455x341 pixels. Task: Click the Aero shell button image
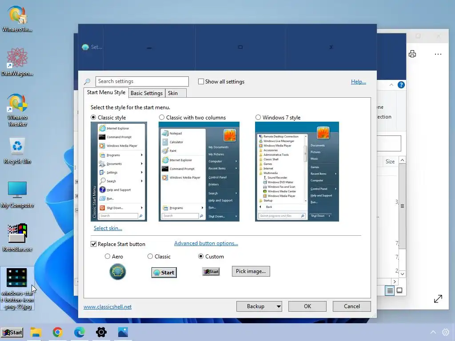[x=117, y=272]
